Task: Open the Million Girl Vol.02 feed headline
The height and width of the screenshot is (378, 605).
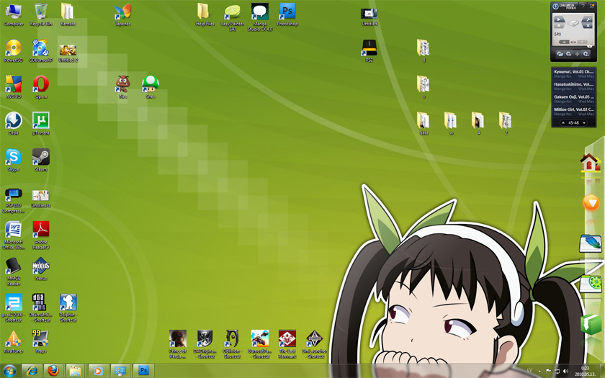Action: (x=574, y=109)
